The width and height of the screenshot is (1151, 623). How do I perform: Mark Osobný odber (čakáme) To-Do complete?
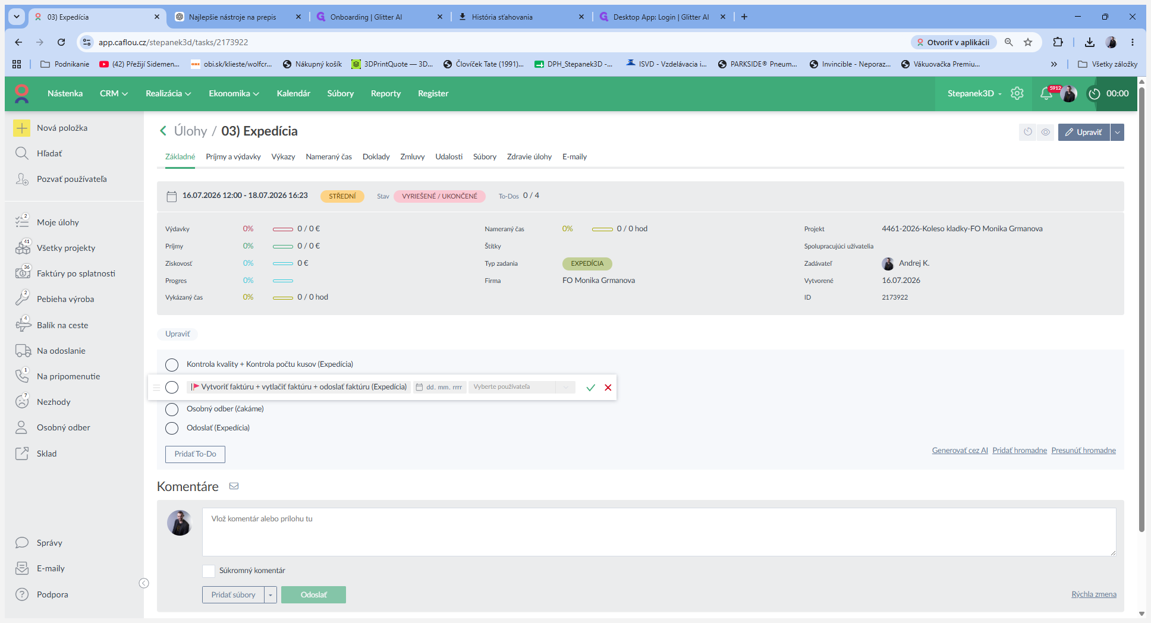click(x=172, y=409)
